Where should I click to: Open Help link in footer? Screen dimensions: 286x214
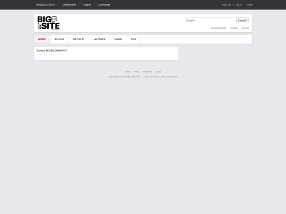(137, 72)
